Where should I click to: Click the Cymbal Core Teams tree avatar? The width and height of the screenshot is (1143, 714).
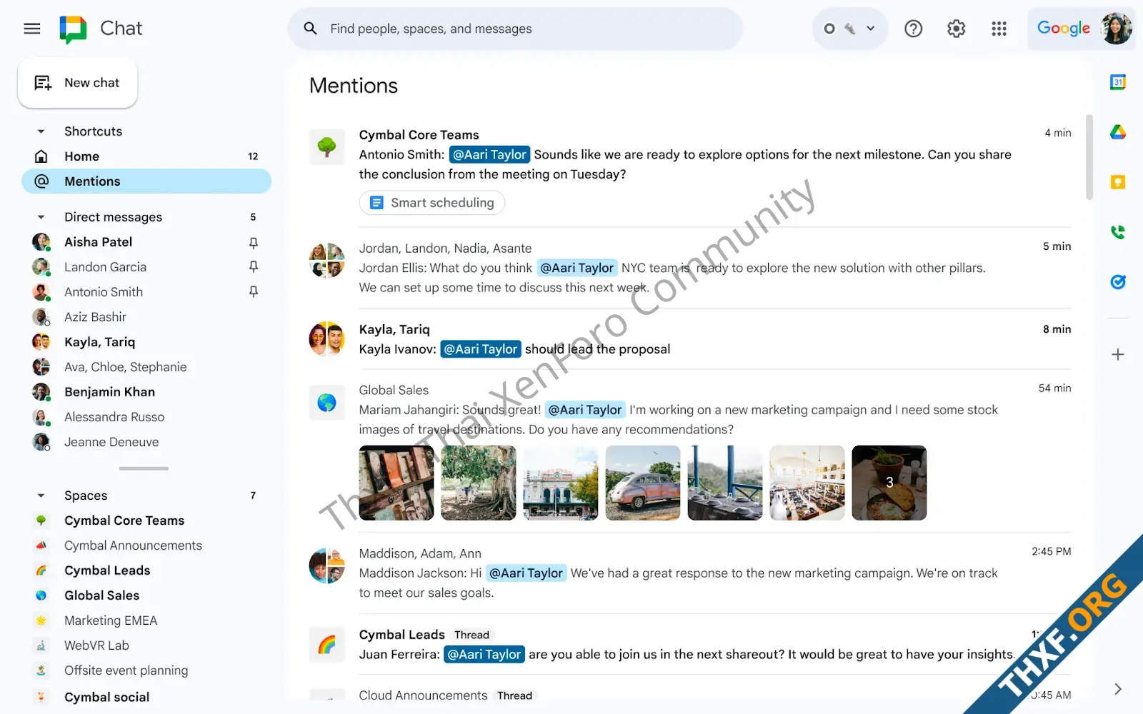[x=327, y=147]
